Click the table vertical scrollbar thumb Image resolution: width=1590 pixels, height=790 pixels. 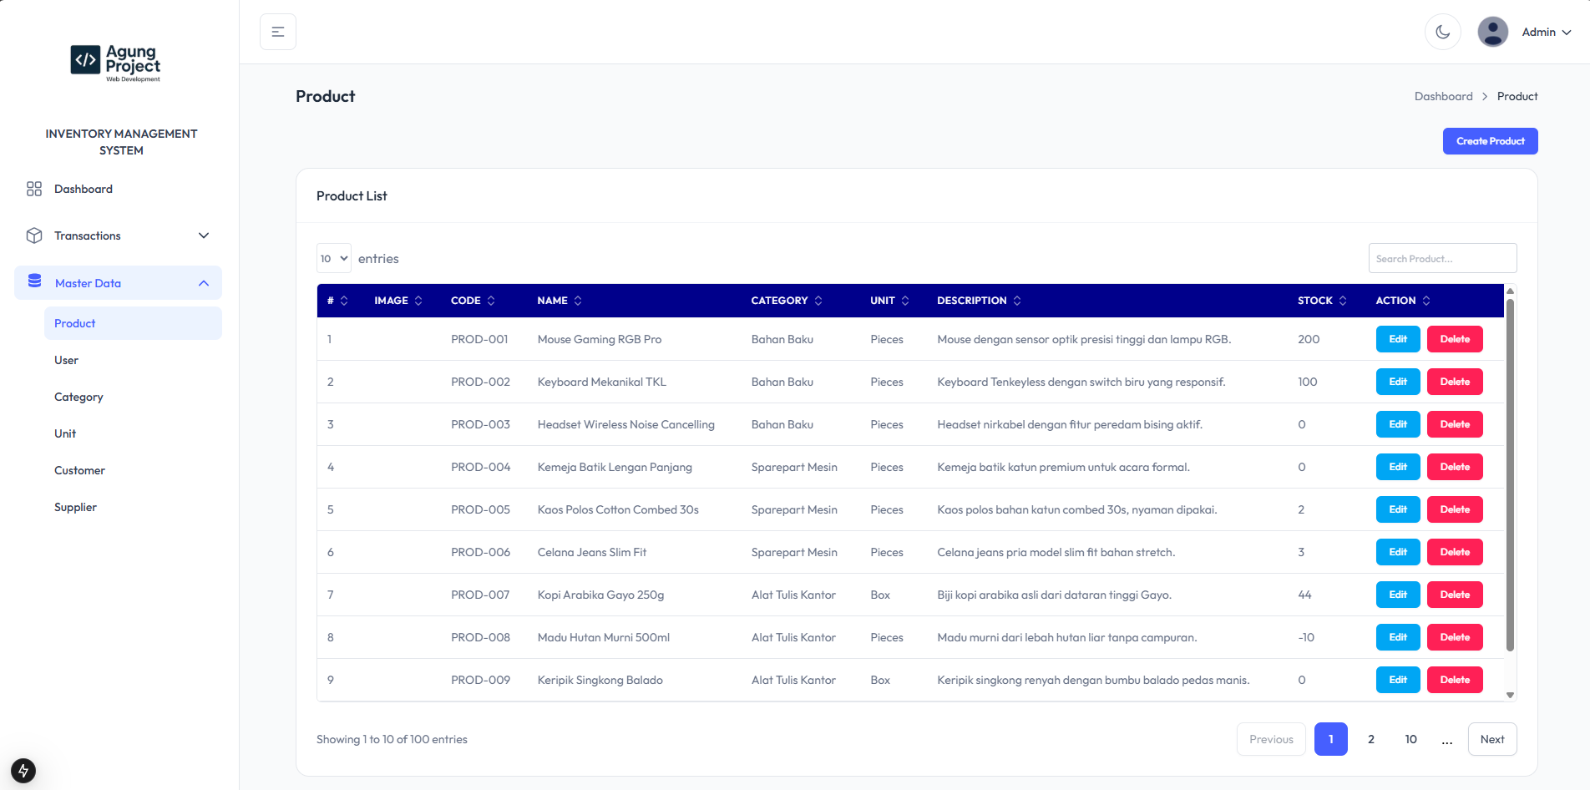[1510, 473]
